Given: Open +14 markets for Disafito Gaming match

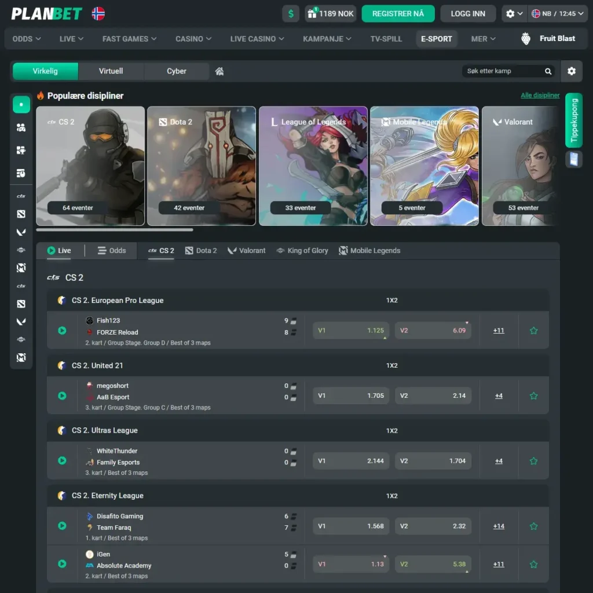Looking at the screenshot, I should pos(499,526).
